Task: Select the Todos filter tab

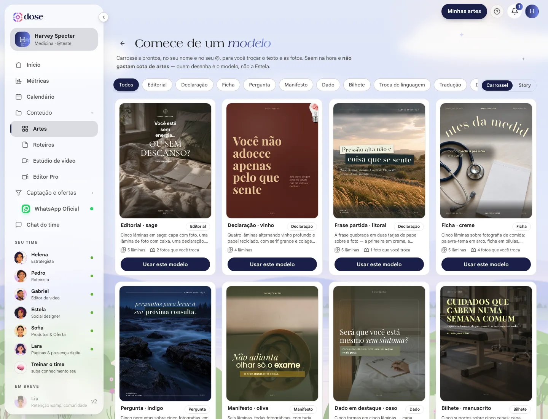Action: 126,85
